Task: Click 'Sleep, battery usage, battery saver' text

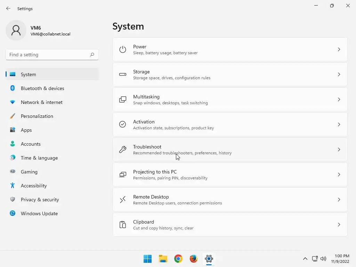Action: 165,53
